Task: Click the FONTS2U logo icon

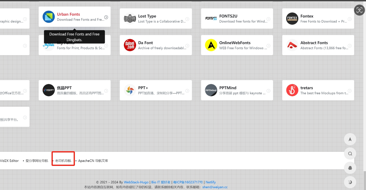Action: click(211, 19)
